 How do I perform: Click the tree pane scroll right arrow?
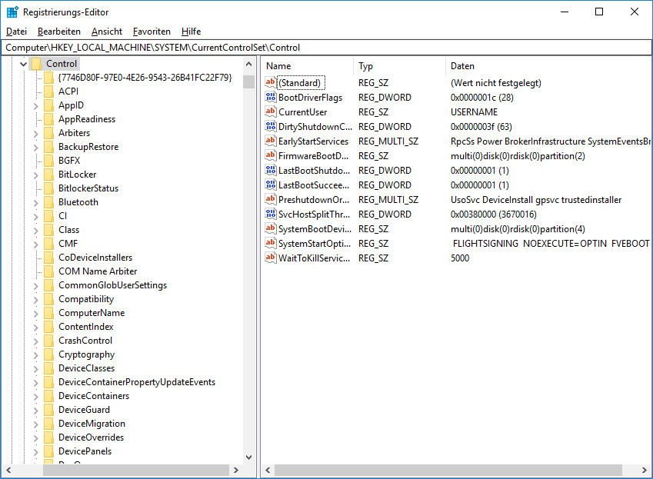coord(236,471)
